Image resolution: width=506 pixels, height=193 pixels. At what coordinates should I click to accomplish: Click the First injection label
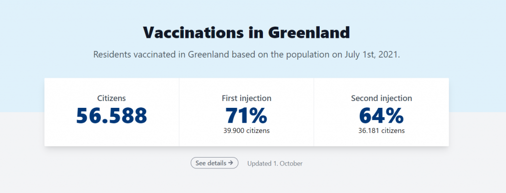(x=247, y=98)
